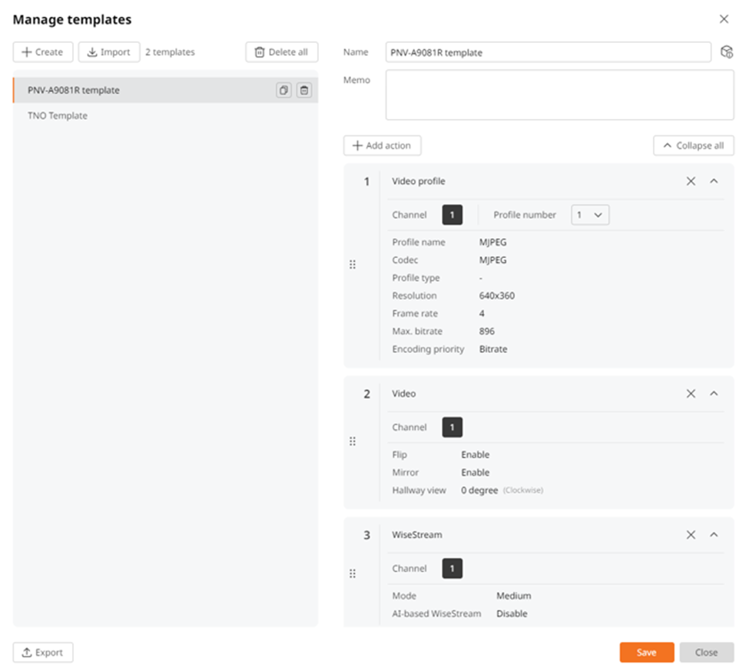Click the Encoding priority value Bitrate
The image size is (749, 671).
click(493, 349)
